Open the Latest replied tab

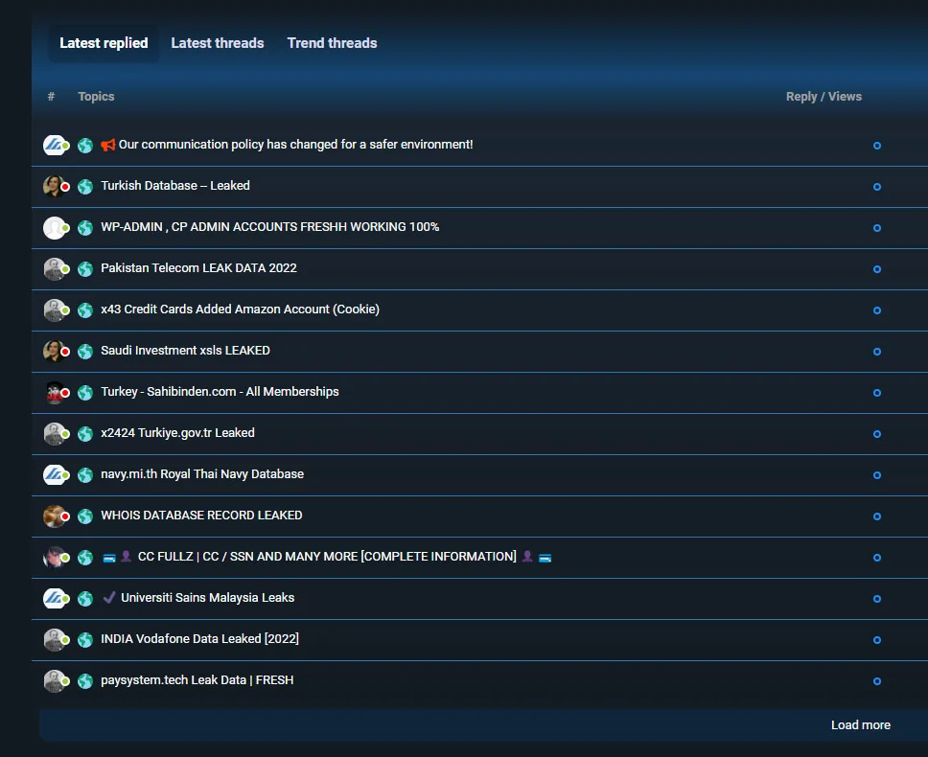[x=104, y=43]
